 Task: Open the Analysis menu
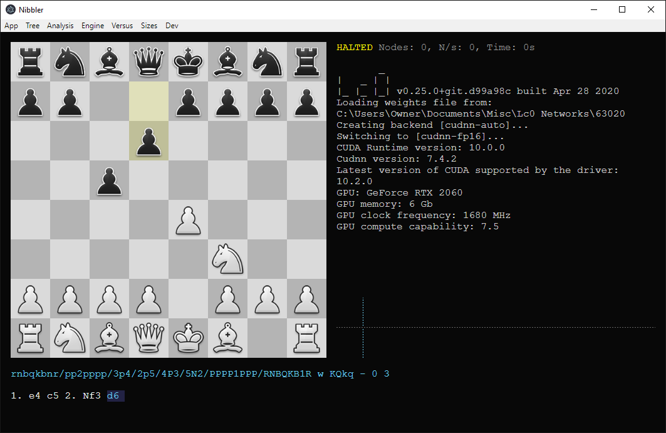(x=60, y=26)
